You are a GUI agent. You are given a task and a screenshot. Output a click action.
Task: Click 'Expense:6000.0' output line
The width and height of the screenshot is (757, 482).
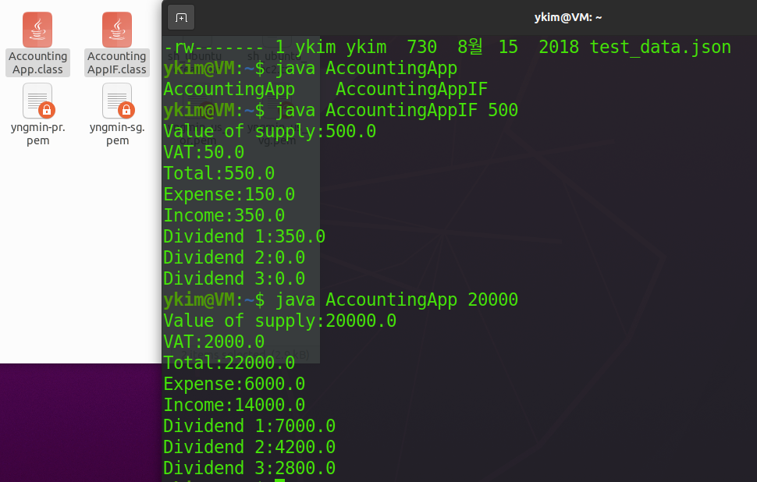[234, 384]
